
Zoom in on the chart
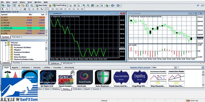(84, 5)
